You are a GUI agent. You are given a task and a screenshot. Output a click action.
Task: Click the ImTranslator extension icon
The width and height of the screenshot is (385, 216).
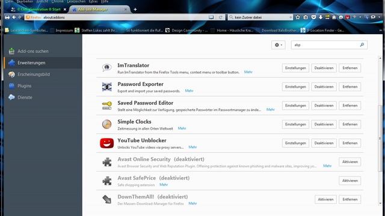tap(107, 68)
